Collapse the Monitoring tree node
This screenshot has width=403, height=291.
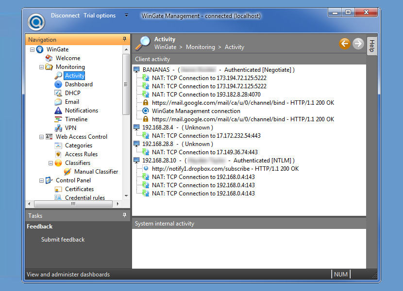[x=41, y=66]
